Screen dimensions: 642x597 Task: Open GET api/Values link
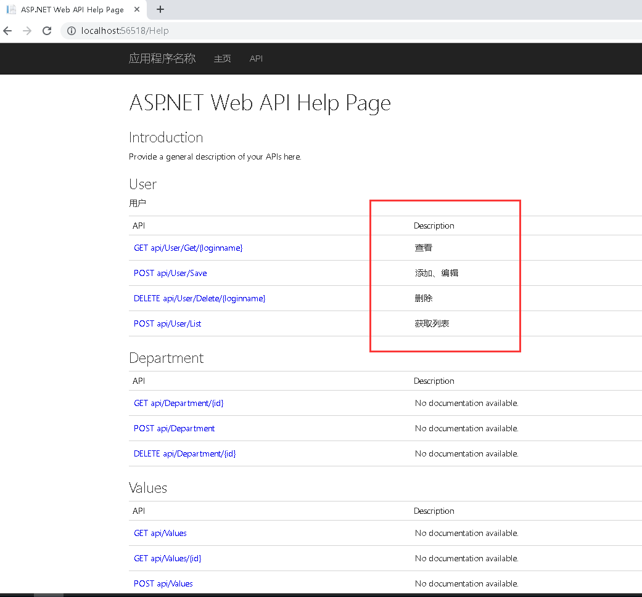(160, 533)
